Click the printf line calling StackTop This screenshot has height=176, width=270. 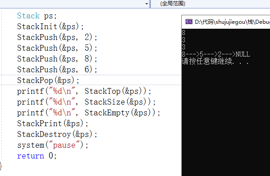point(84,91)
